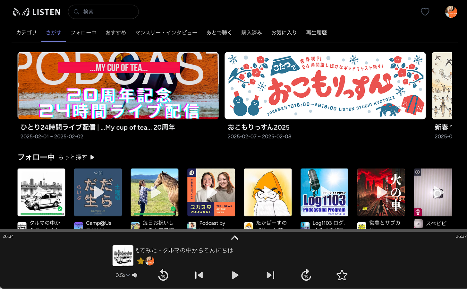Play the たかばーす owl thumbnail
467x289 pixels.
coord(268,192)
